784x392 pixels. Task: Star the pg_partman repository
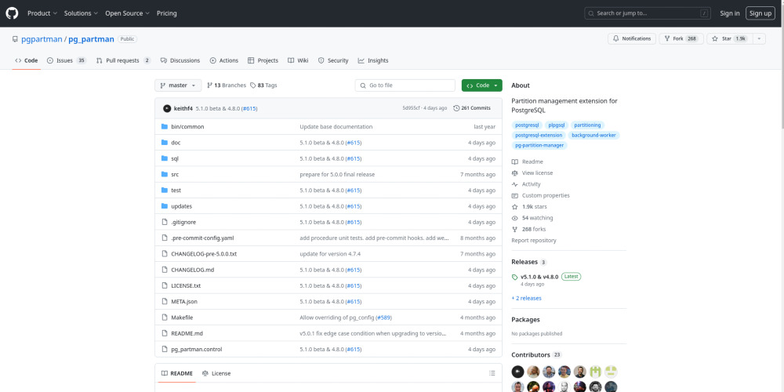[721, 38]
